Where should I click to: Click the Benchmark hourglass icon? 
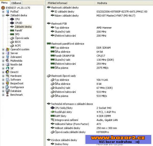pos(7,95)
